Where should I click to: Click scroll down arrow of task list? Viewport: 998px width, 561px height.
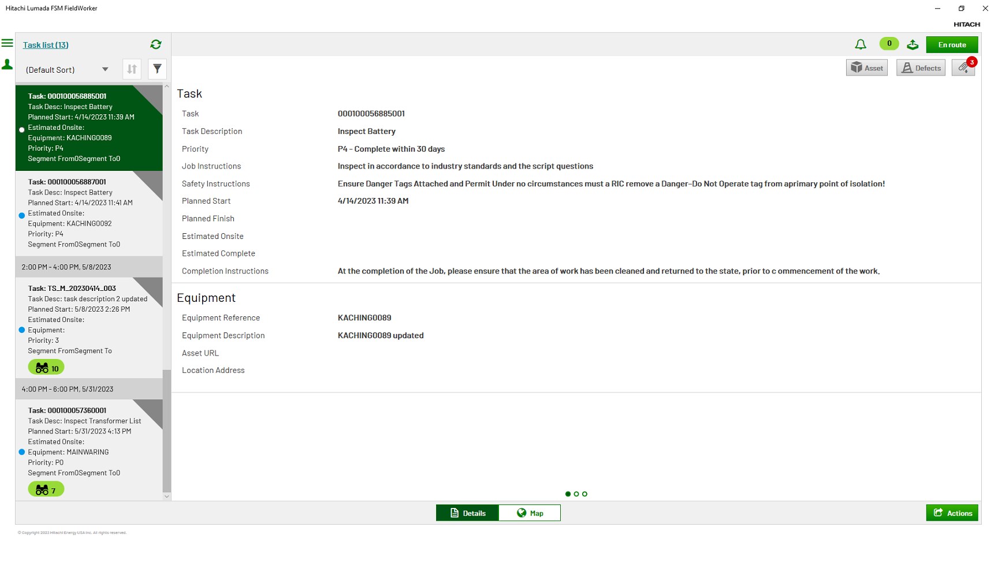coord(167,496)
